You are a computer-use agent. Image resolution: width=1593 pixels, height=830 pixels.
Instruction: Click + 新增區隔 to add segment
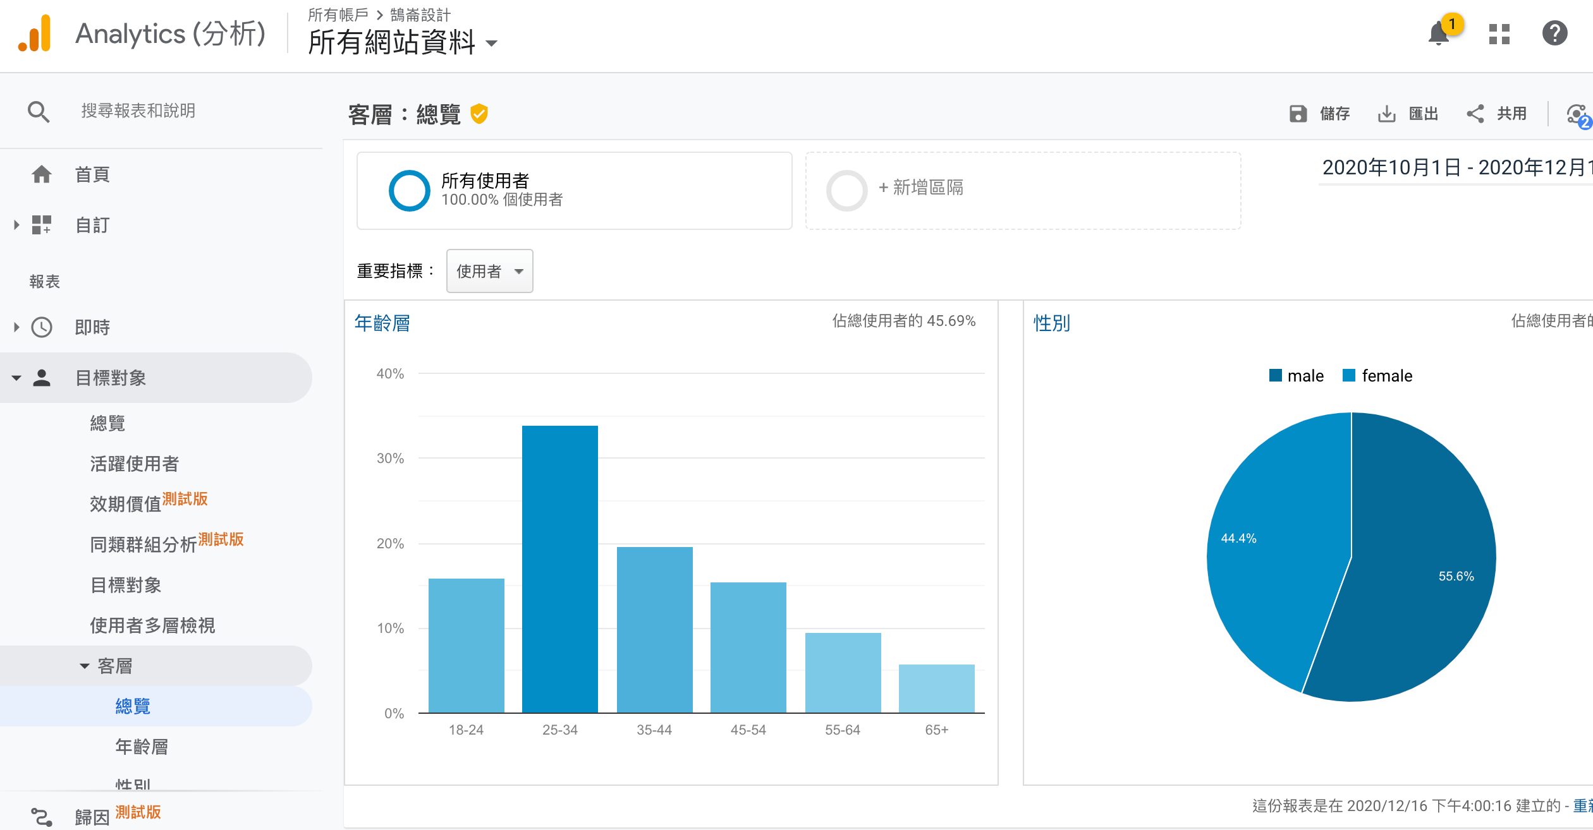921,188
